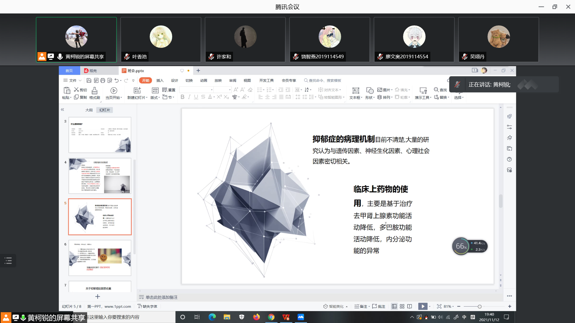
Task: Select slide 6 thumbnail with smiley image
Action: click(x=100, y=258)
